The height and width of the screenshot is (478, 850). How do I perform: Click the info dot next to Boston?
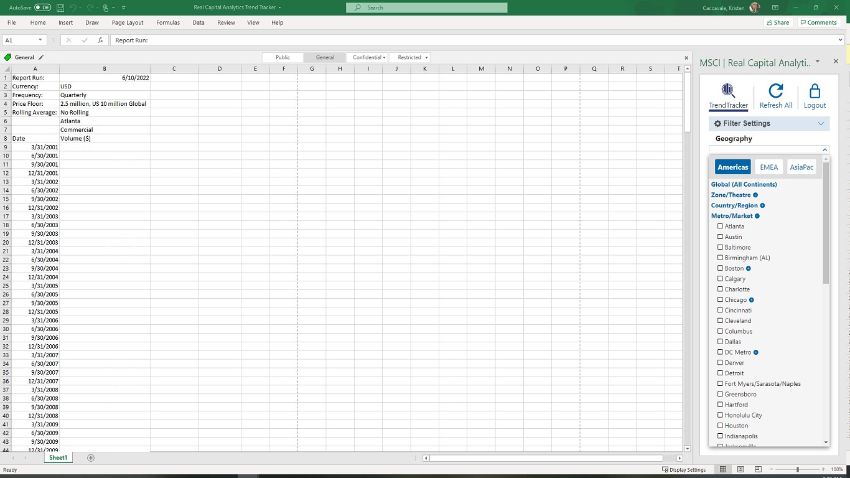pyautogui.click(x=749, y=268)
